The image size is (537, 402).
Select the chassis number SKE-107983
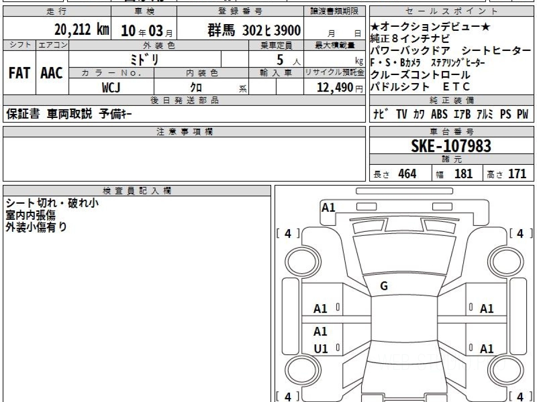point(451,146)
